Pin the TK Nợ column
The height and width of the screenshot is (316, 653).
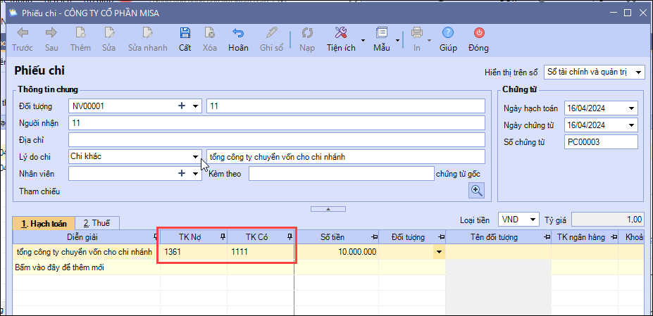223,237
